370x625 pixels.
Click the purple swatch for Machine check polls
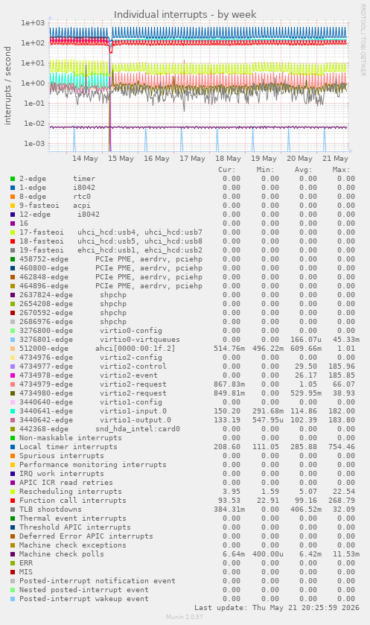13,554
